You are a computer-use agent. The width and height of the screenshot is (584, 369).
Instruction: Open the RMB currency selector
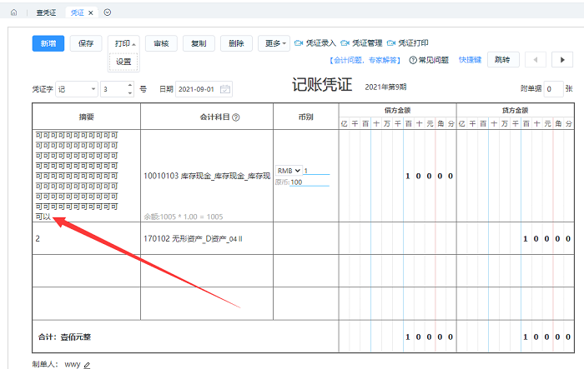click(289, 171)
